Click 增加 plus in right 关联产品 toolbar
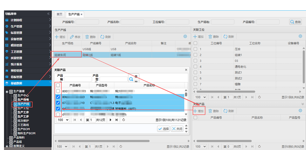This screenshot has height=150, width=306. [x=198, y=111]
